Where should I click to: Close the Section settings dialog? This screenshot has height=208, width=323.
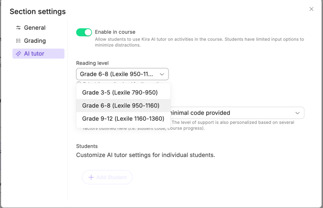click(x=311, y=9)
